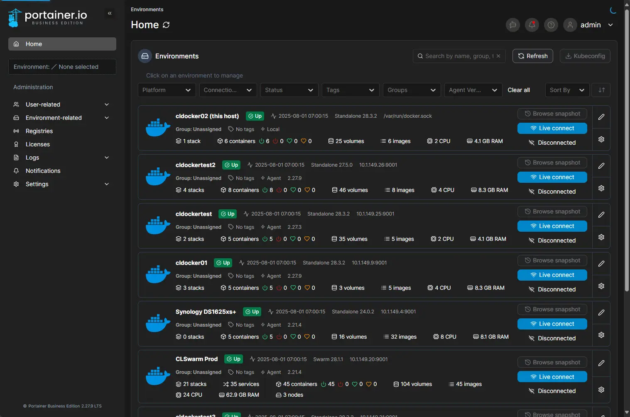Collapse the sidebar with double-chevron icon
Screen dimensions: 630x417
click(x=110, y=13)
